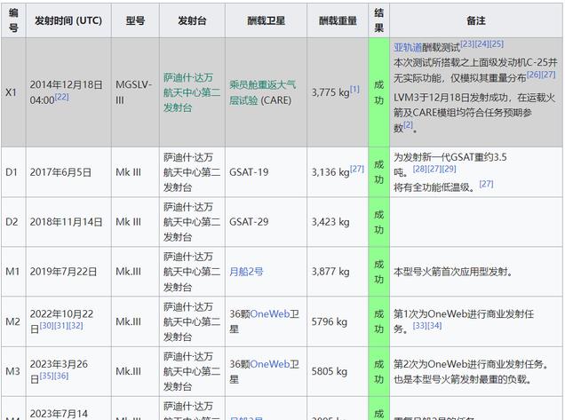Image resolution: width=565 pixels, height=420 pixels.
Task: Select the GSAT-29 payload cell
Action: pyautogui.click(x=266, y=222)
